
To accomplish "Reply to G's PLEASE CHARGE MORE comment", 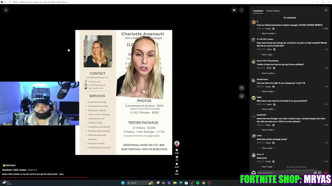I will click(x=268, y=29).
